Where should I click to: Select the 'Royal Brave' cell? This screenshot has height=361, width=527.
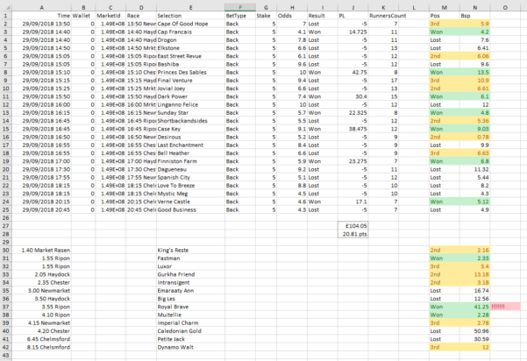[190, 307]
